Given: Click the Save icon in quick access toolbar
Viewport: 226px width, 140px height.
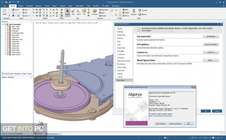Looking at the screenshot, I should click(x=10, y=2).
